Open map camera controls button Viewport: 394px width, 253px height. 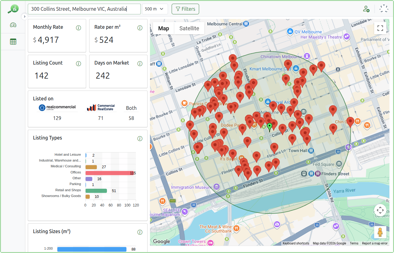[x=380, y=210]
